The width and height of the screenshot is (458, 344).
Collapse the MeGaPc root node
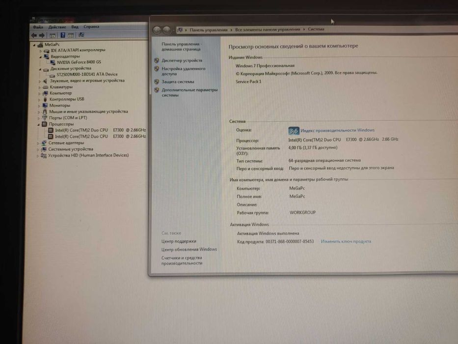pos(34,45)
